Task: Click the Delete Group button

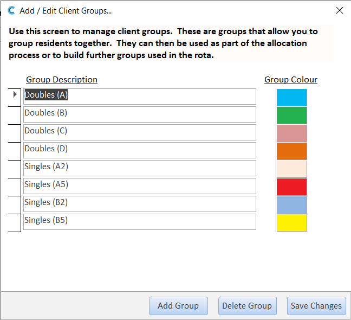Action: click(x=247, y=306)
